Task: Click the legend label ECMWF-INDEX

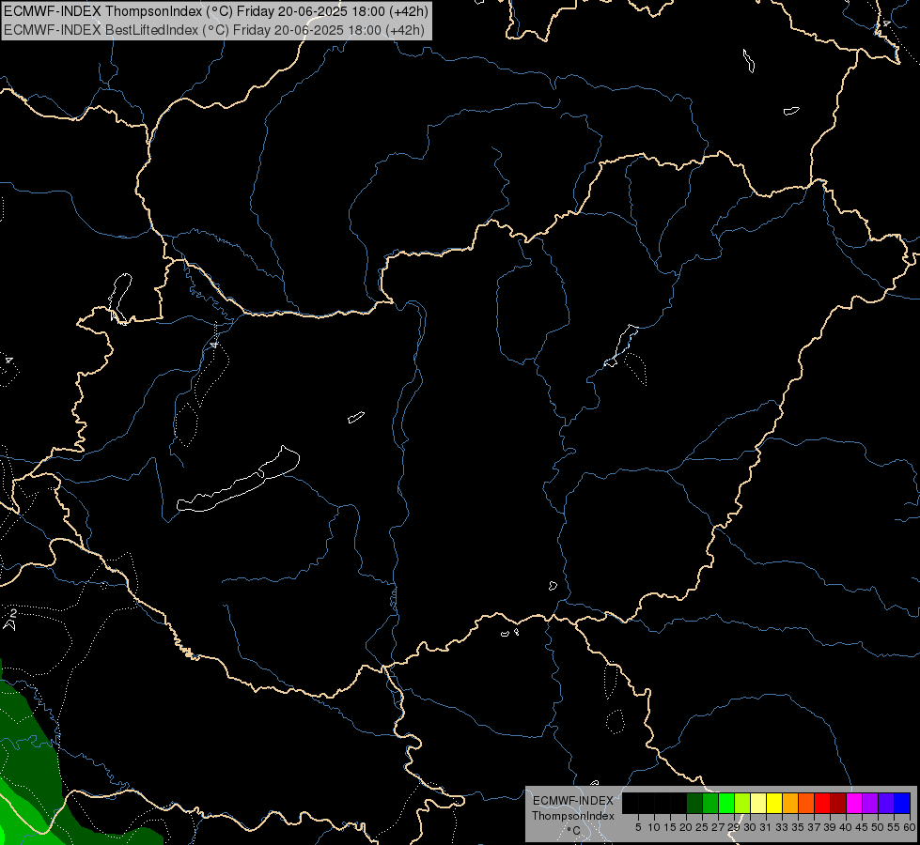Action: coord(573,801)
